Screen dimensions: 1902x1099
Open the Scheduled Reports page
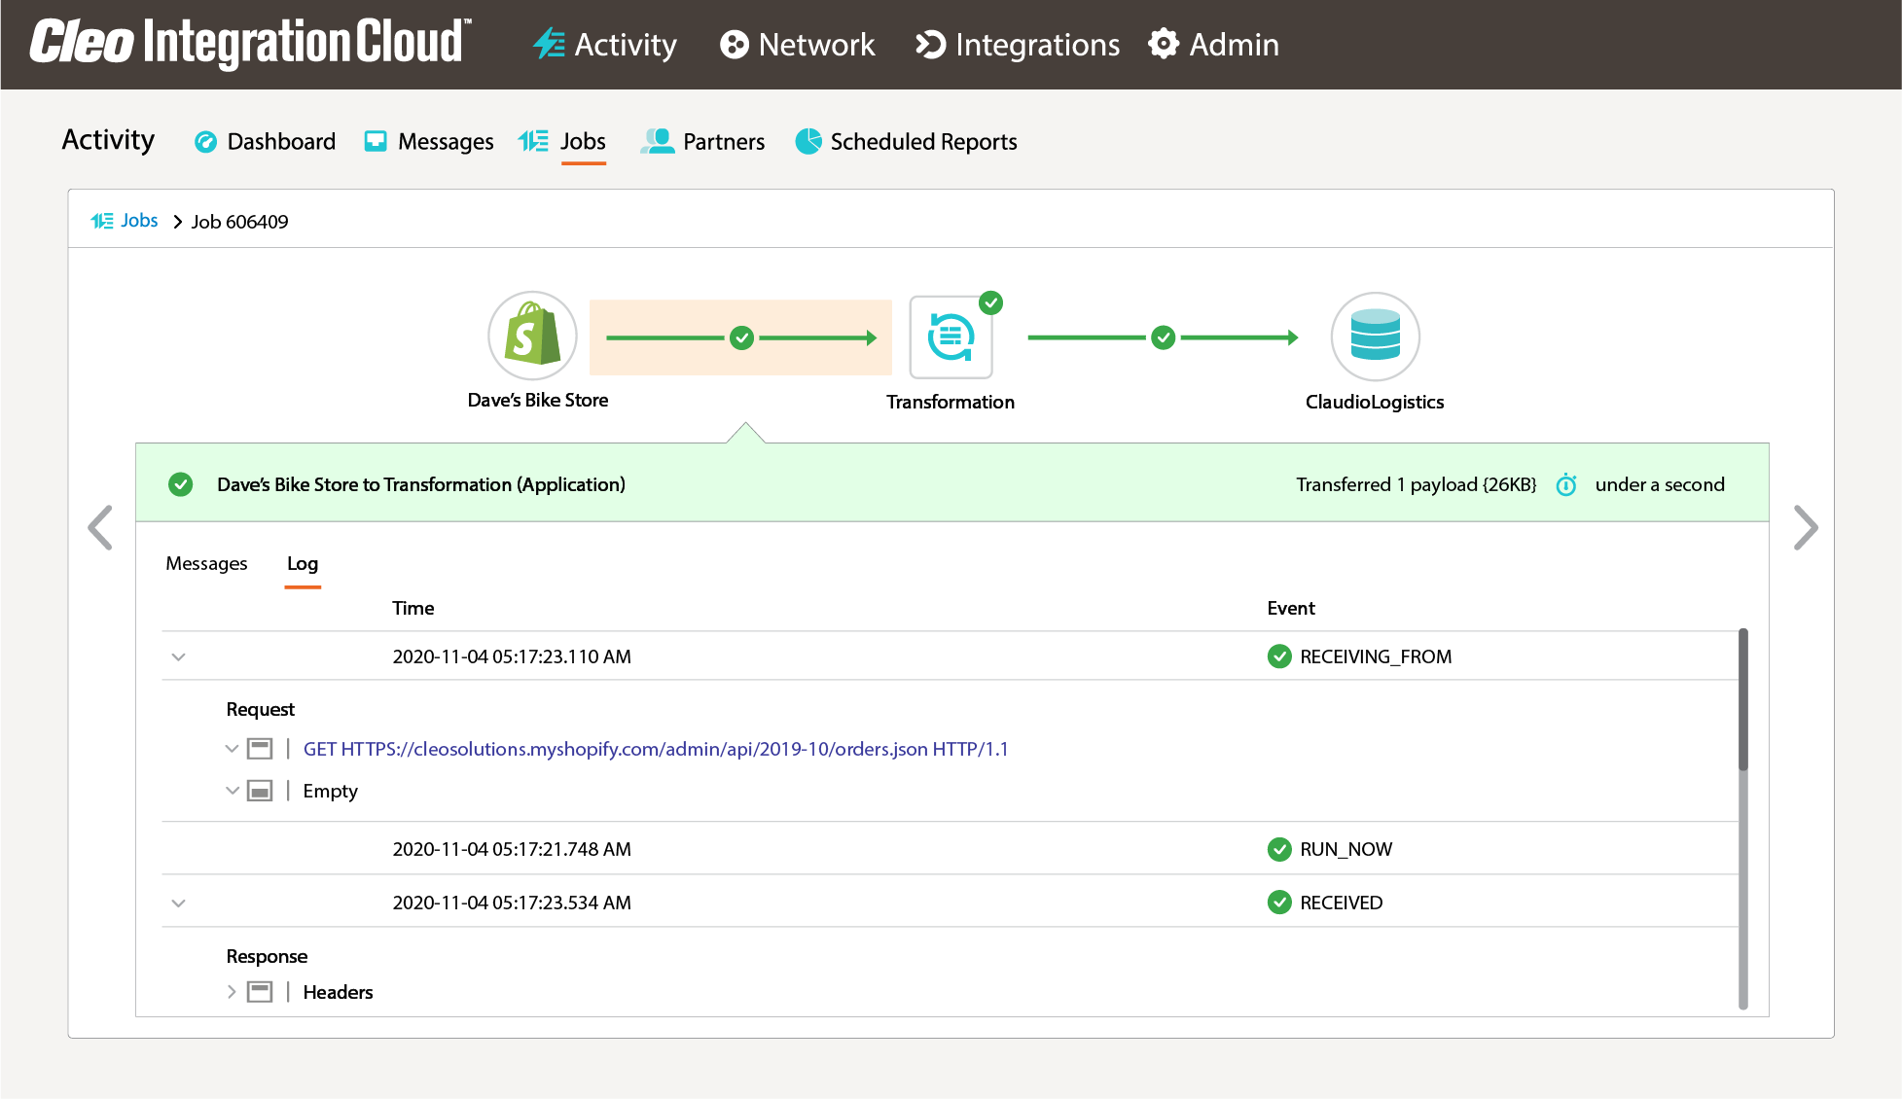pyautogui.click(x=906, y=142)
